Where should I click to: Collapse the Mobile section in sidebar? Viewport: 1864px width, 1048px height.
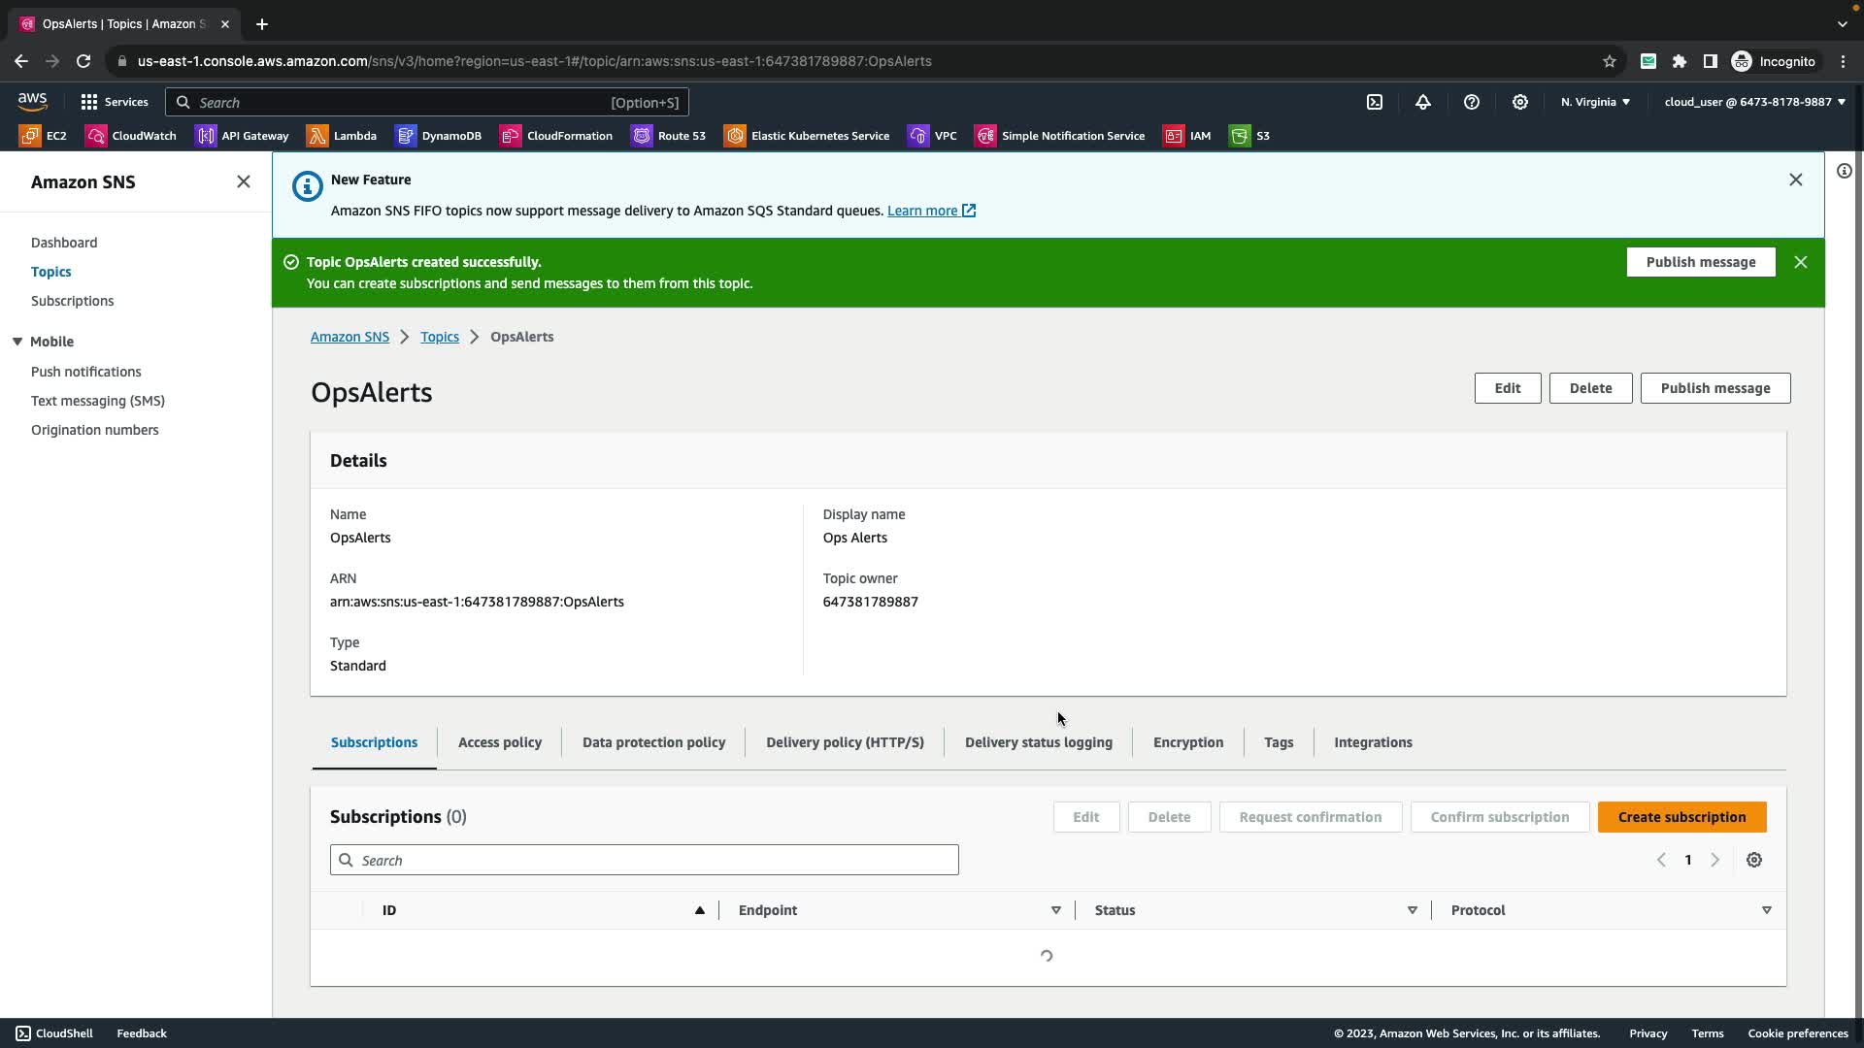tap(17, 342)
